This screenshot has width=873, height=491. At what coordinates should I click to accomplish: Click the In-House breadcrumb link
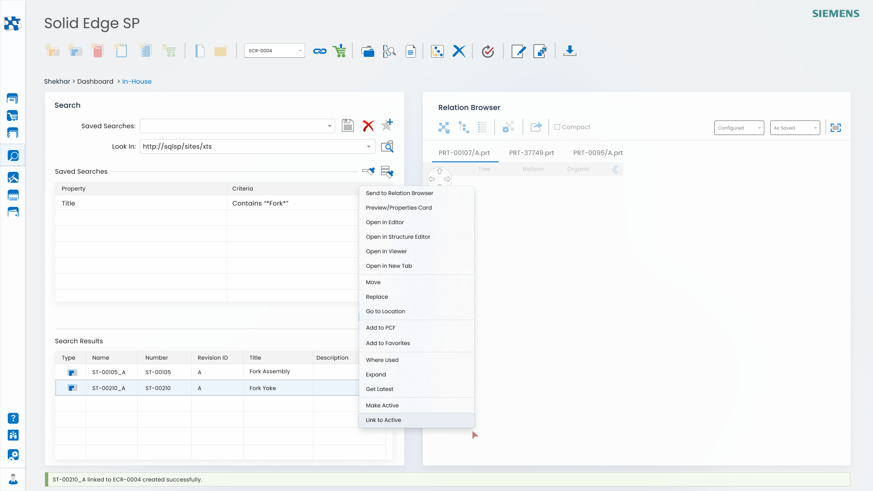[137, 81]
